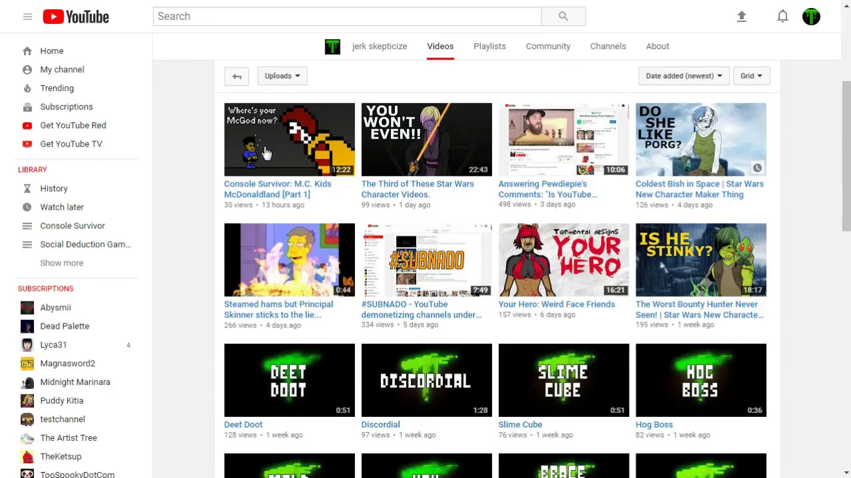Open the account avatar menu

[x=811, y=17]
